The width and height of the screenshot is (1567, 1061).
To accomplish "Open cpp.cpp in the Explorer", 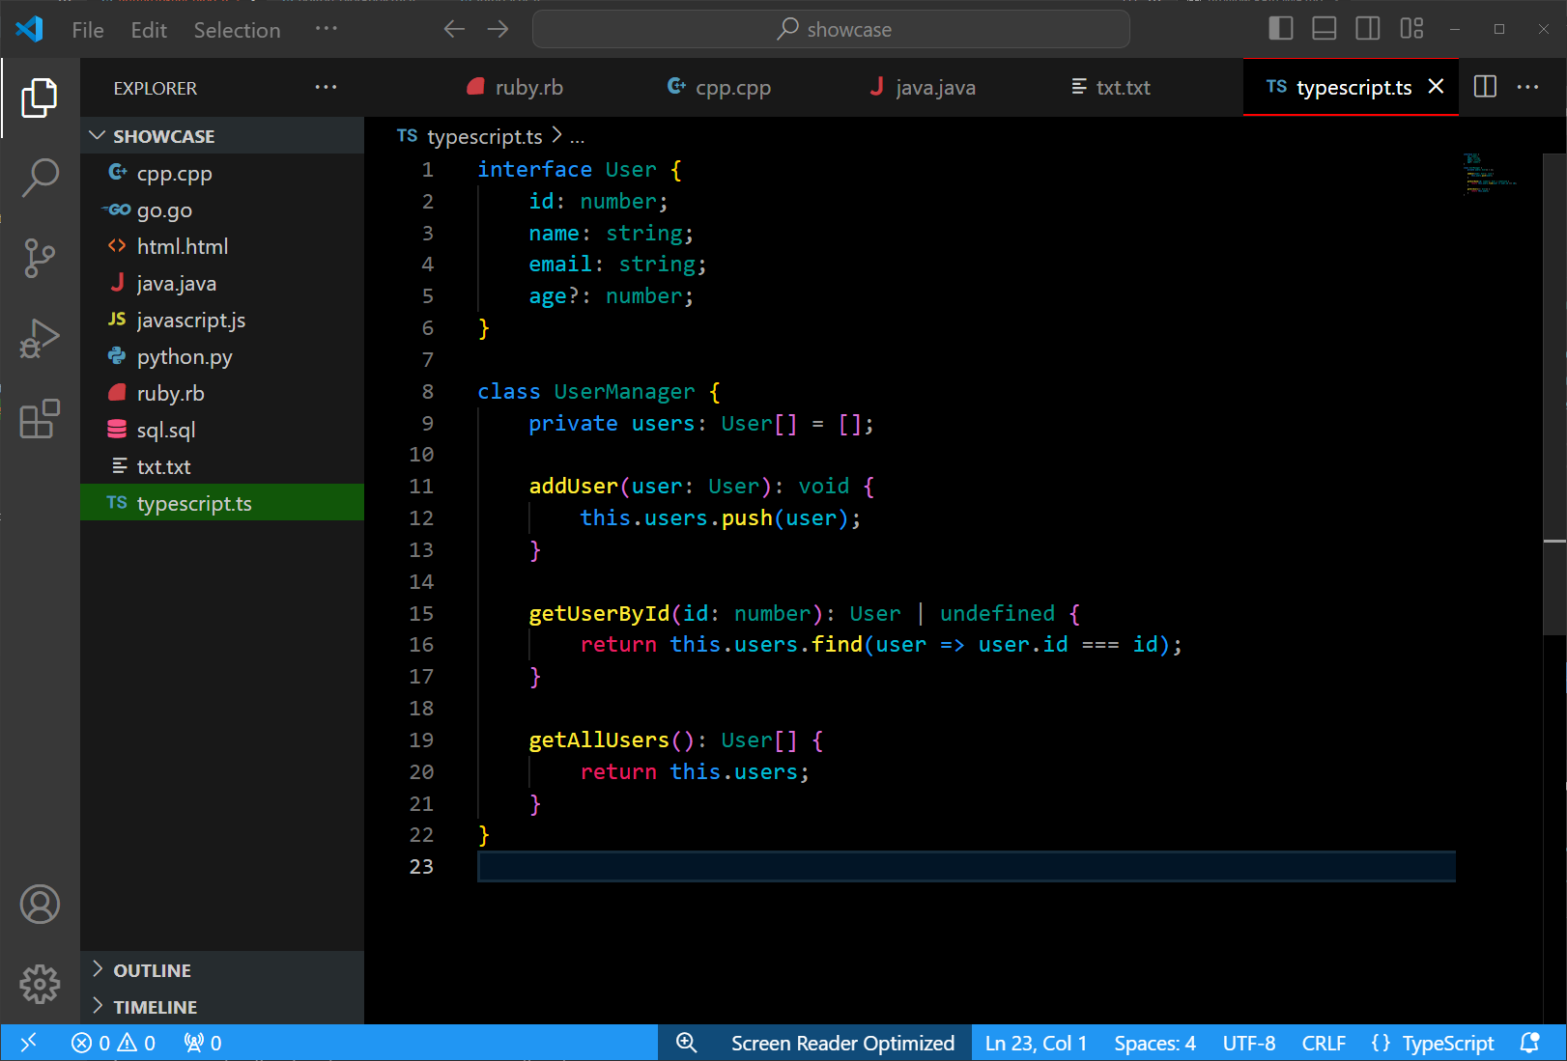I will click(x=222, y=173).
